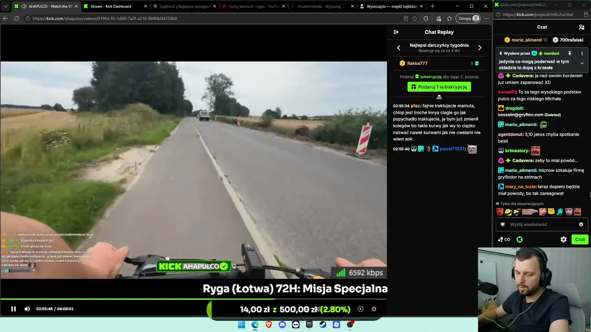Viewport: 591px width, 332px height.
Task: Switch to the Lojalność tab
Action: [185, 6]
